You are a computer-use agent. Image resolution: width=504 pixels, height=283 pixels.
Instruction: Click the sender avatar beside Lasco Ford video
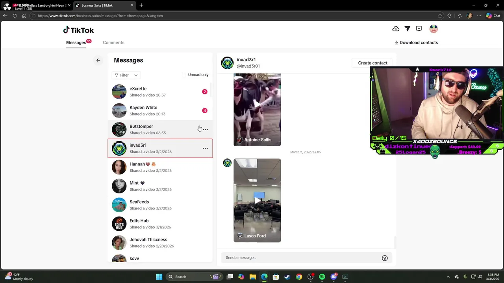click(227, 163)
